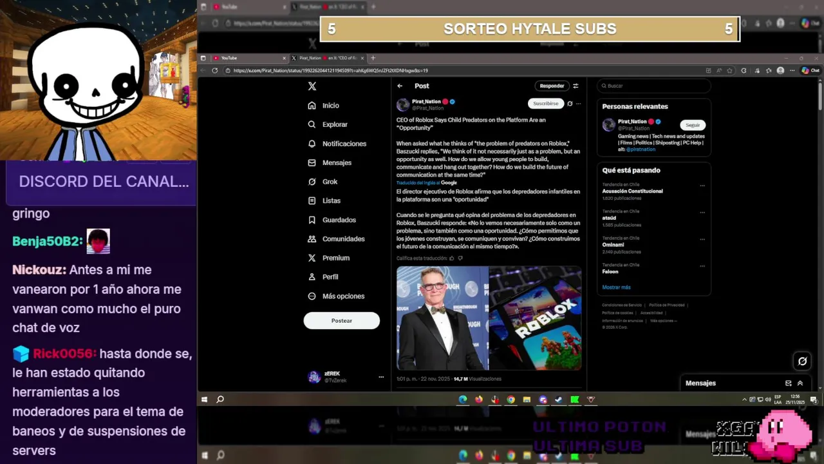Open footer Más opciones menu
Image resolution: width=824 pixels, height=464 pixels.
(664, 320)
